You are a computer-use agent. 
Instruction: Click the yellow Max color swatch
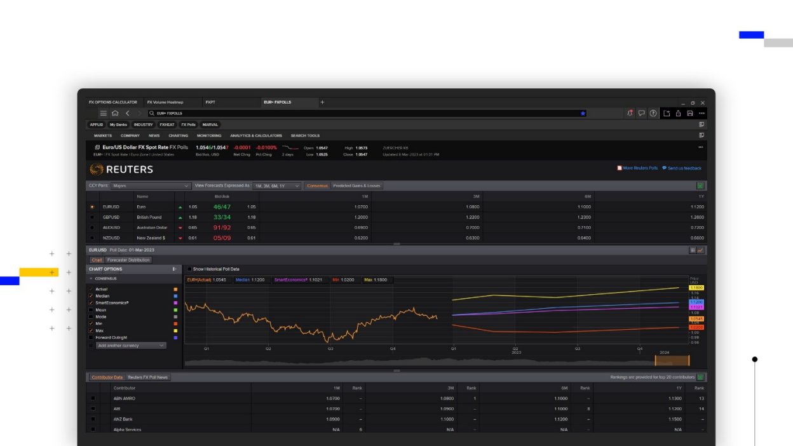click(175, 330)
